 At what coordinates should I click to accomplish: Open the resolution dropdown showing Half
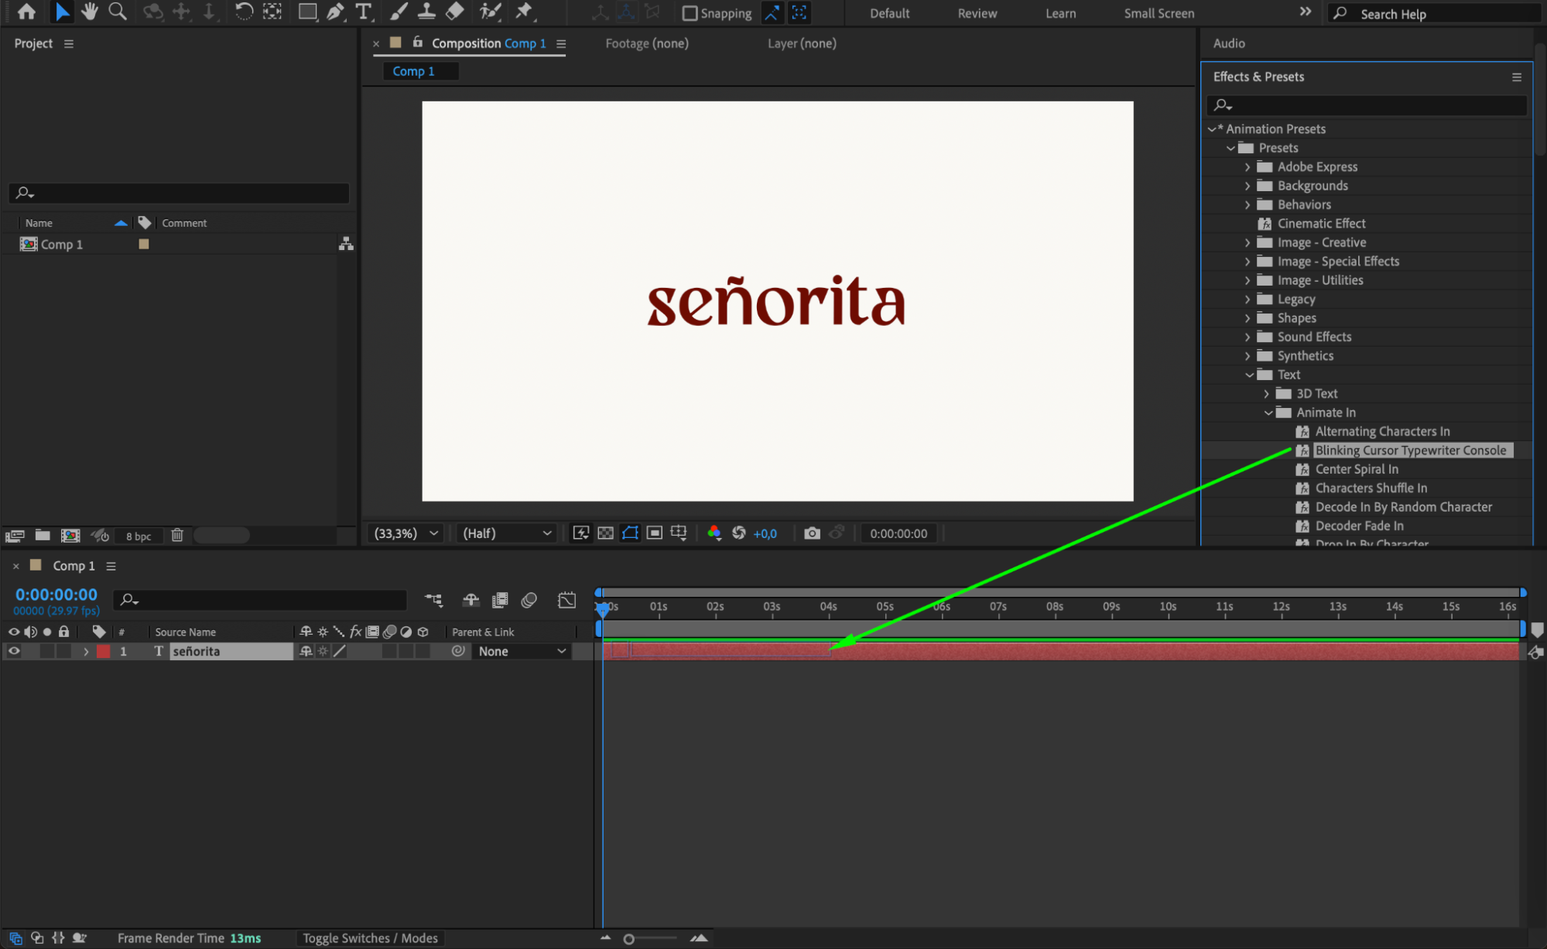[507, 533]
